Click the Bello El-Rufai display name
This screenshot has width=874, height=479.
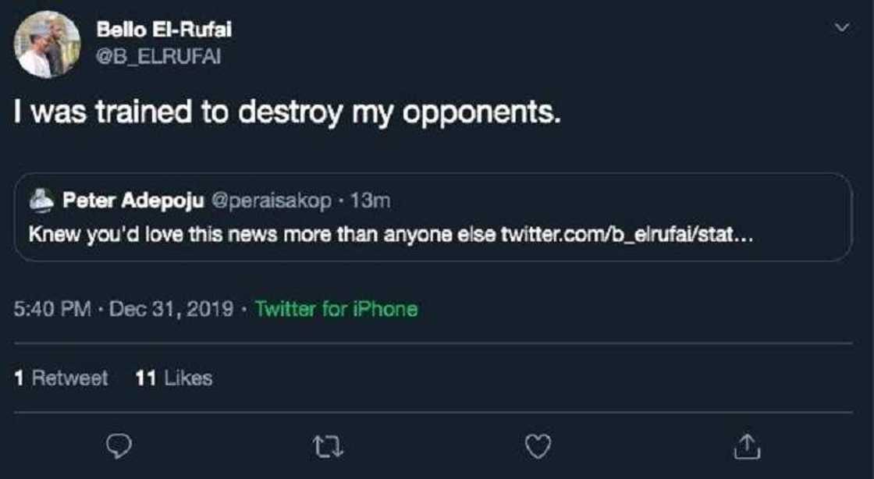click(x=164, y=30)
